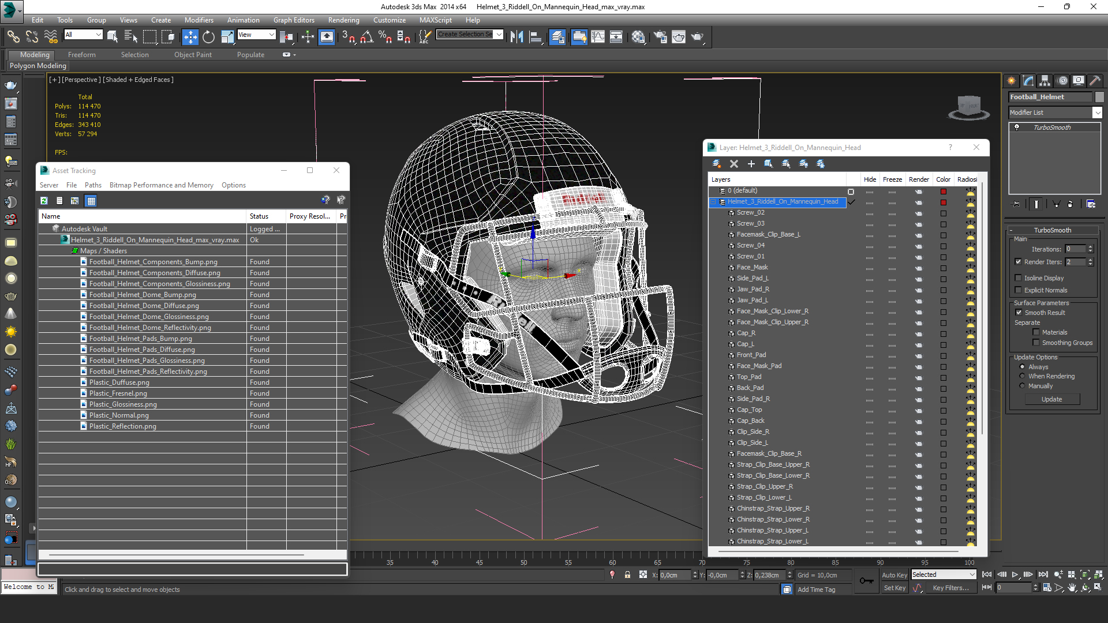Select the Always update option

(x=1023, y=367)
